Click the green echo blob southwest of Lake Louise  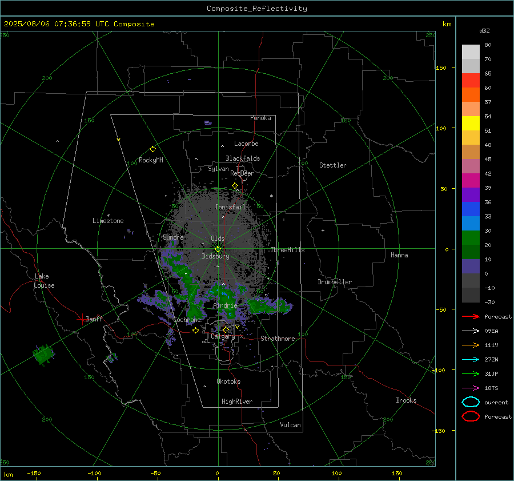(43, 355)
